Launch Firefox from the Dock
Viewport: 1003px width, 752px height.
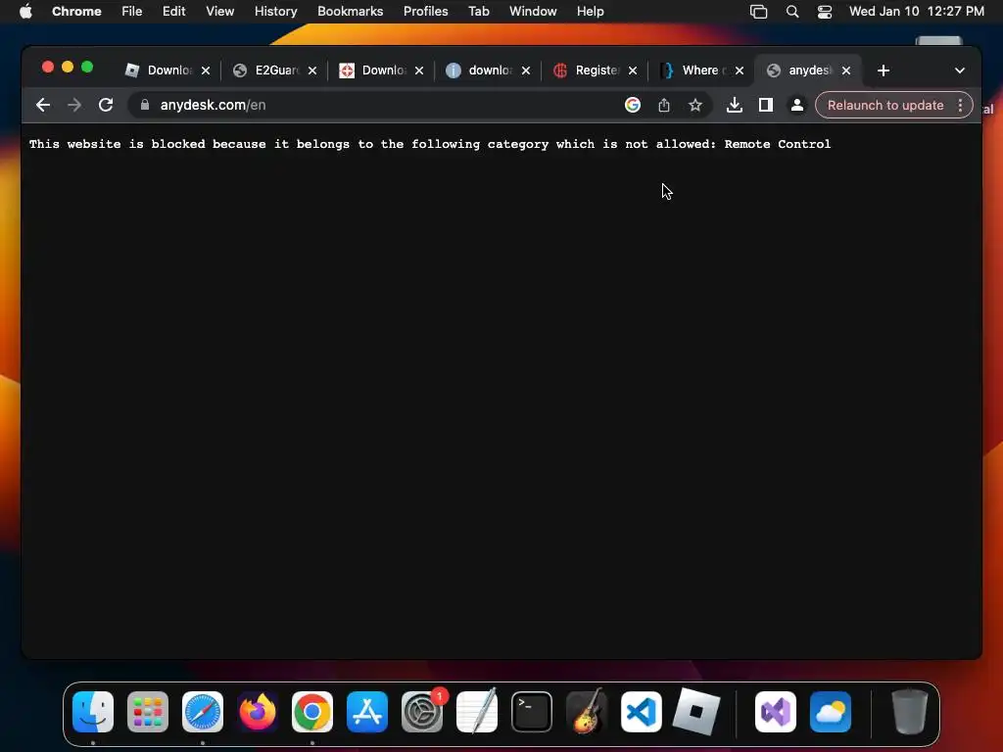(258, 712)
